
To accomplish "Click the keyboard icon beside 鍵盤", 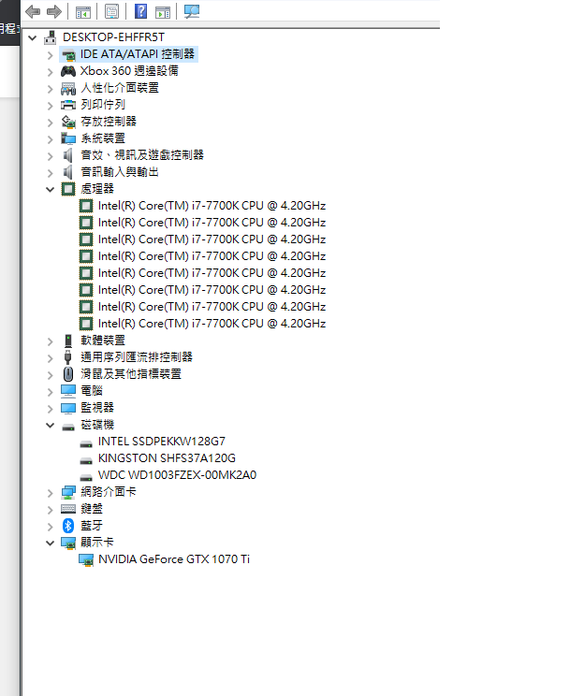I will point(68,509).
